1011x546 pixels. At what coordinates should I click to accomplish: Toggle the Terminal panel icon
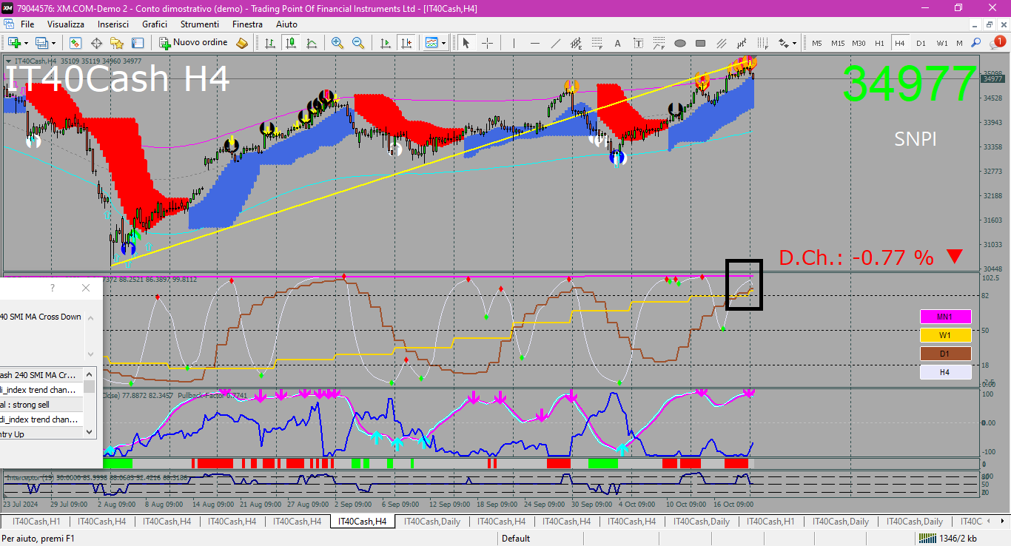click(x=138, y=43)
